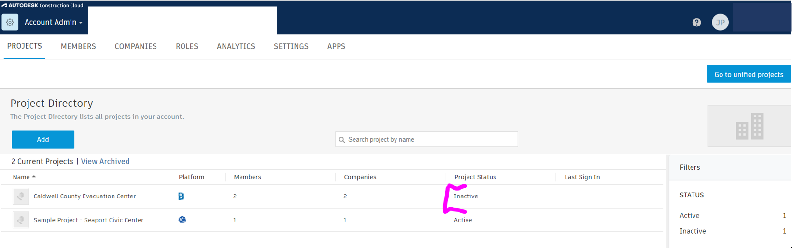This screenshot has width=792, height=248.
Task: Click the Add project button
Action: point(43,139)
